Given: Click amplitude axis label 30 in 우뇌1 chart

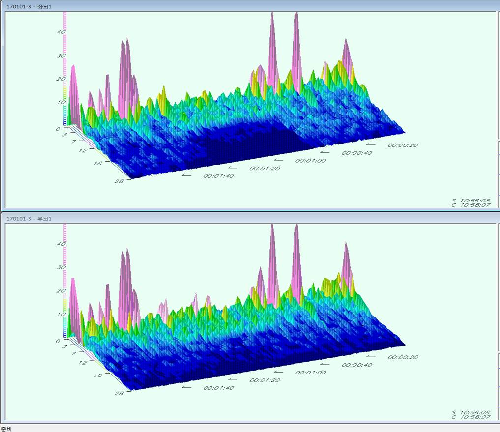Looking at the screenshot, I should pyautogui.click(x=61, y=268).
